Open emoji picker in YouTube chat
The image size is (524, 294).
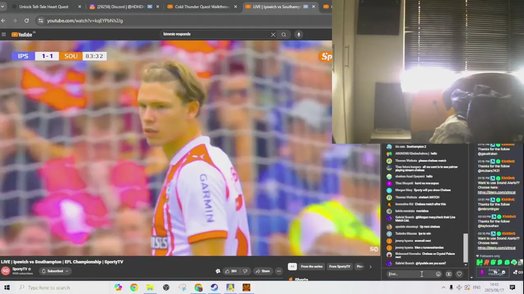click(438, 274)
